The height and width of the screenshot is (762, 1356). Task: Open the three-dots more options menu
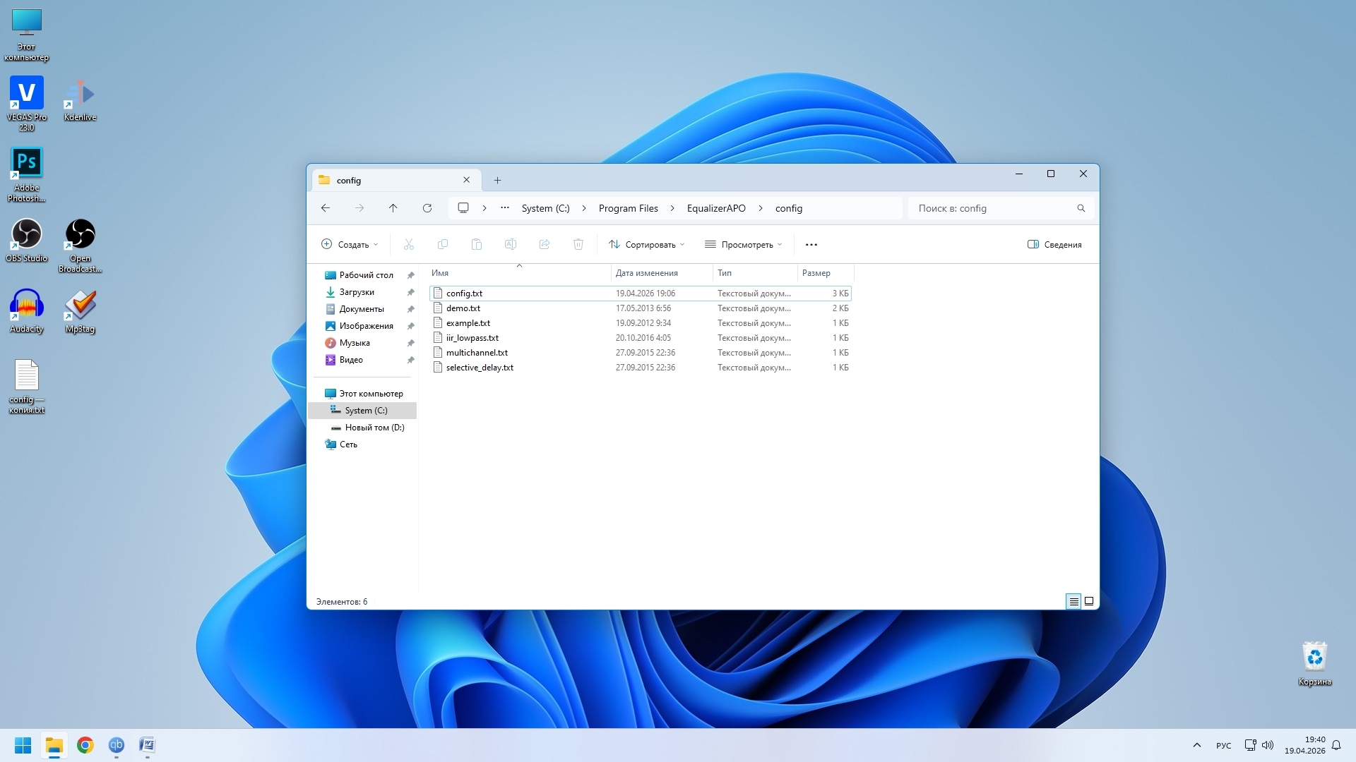[811, 245]
